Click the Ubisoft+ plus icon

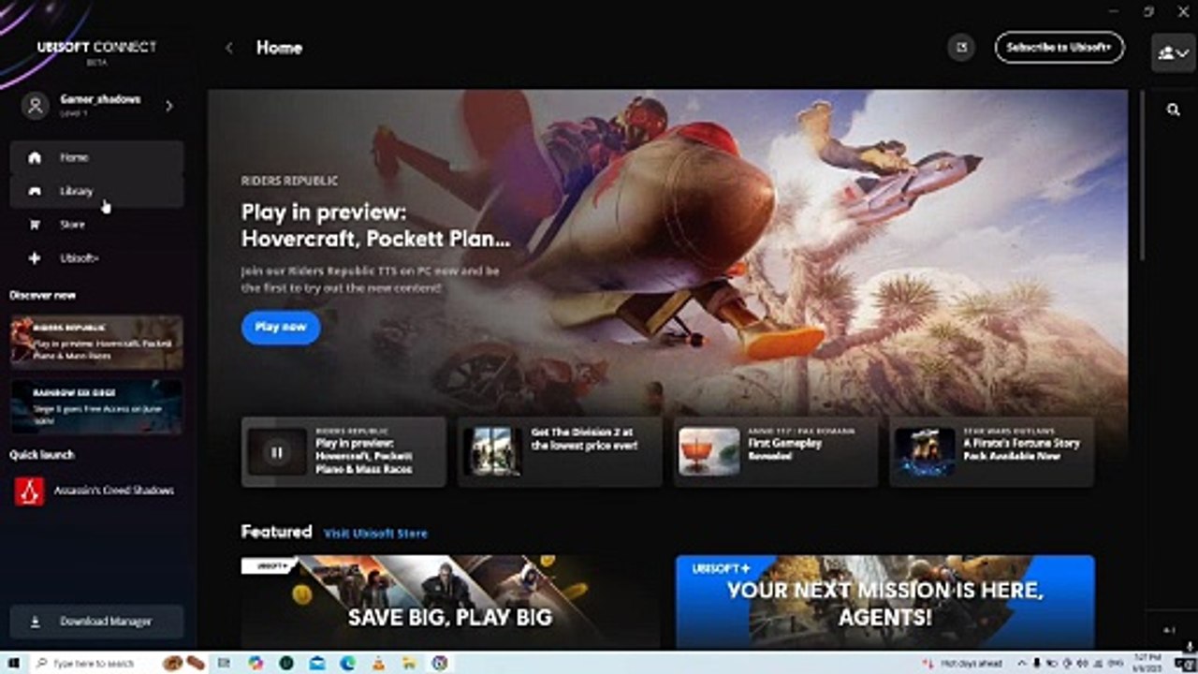35,258
